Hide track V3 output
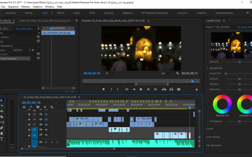 pyautogui.click(x=46, y=124)
